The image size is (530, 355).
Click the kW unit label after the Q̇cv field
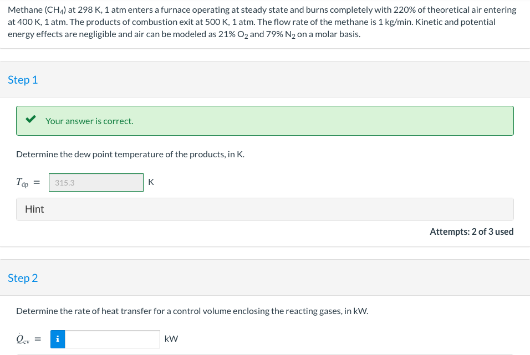pos(171,339)
